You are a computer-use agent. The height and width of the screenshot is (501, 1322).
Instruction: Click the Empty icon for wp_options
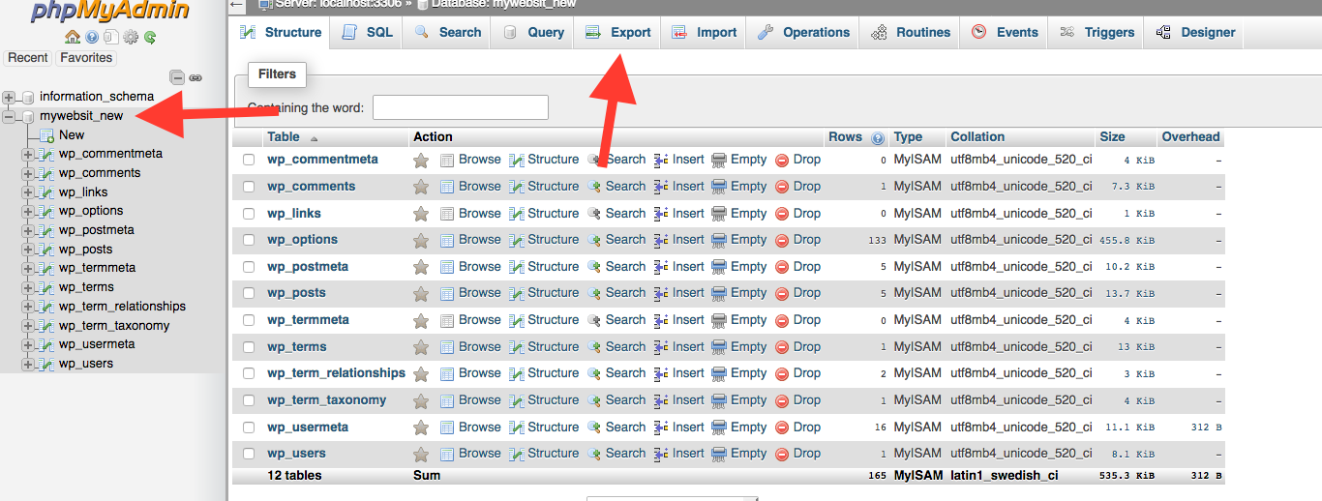coord(719,240)
